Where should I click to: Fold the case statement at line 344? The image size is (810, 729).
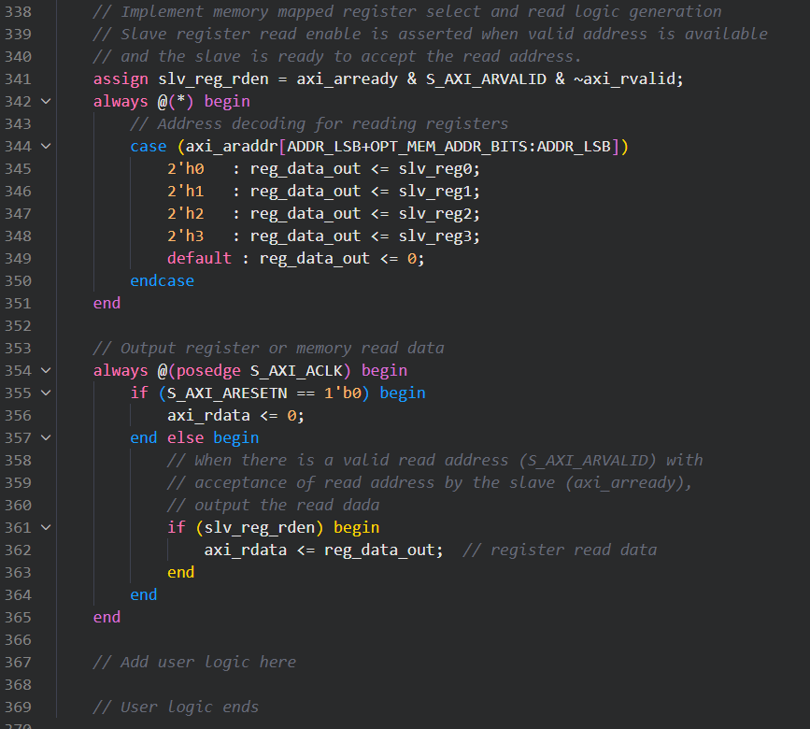(46, 146)
